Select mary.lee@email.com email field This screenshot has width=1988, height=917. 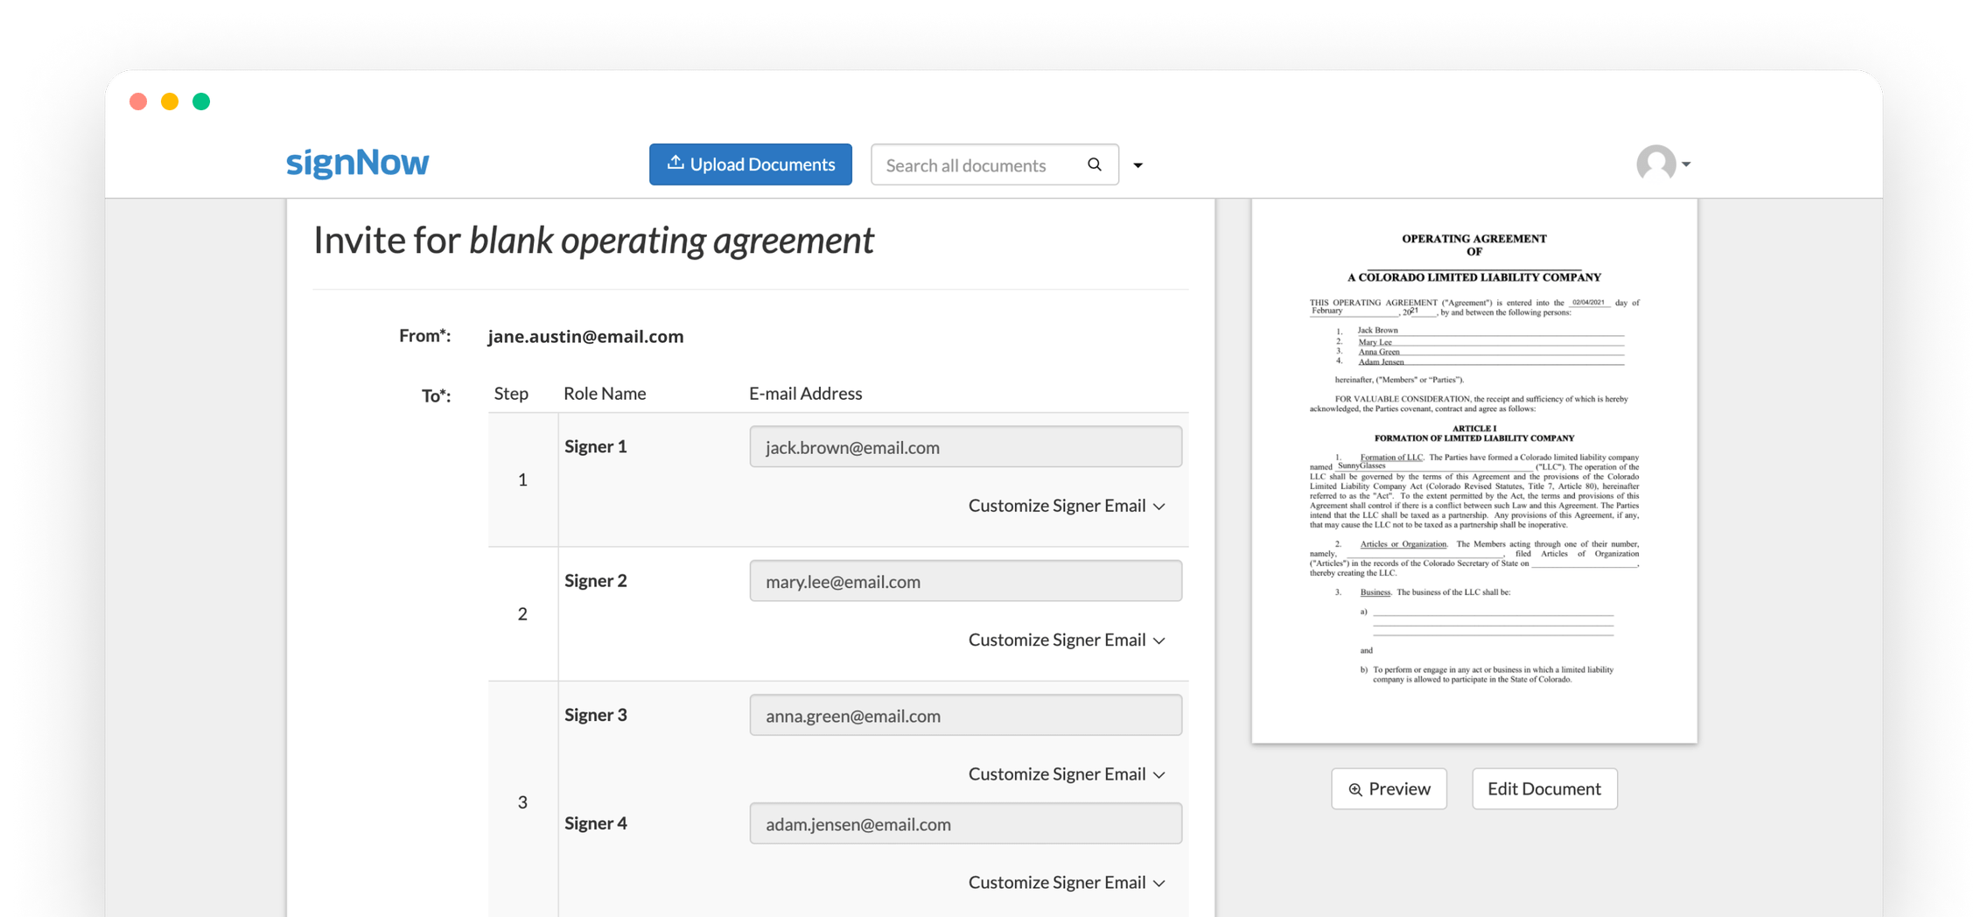point(965,581)
